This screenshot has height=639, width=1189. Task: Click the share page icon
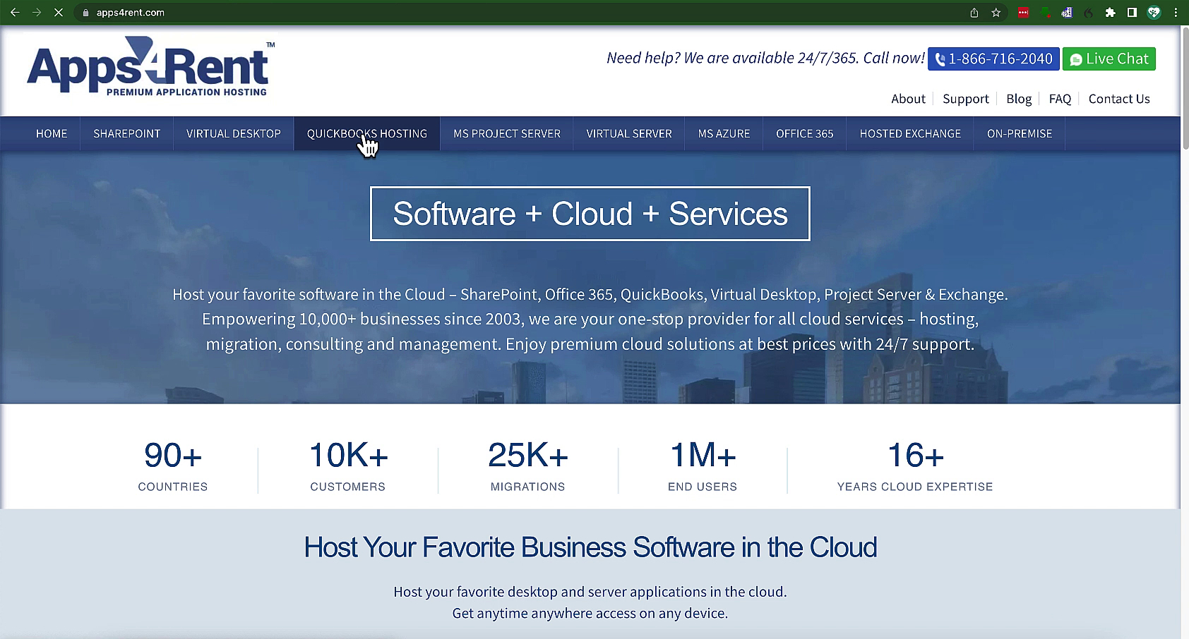click(974, 13)
